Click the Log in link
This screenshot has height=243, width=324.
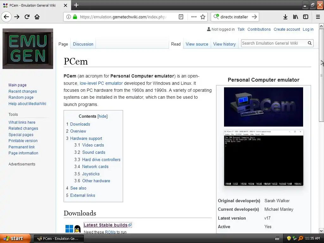[x=308, y=29]
